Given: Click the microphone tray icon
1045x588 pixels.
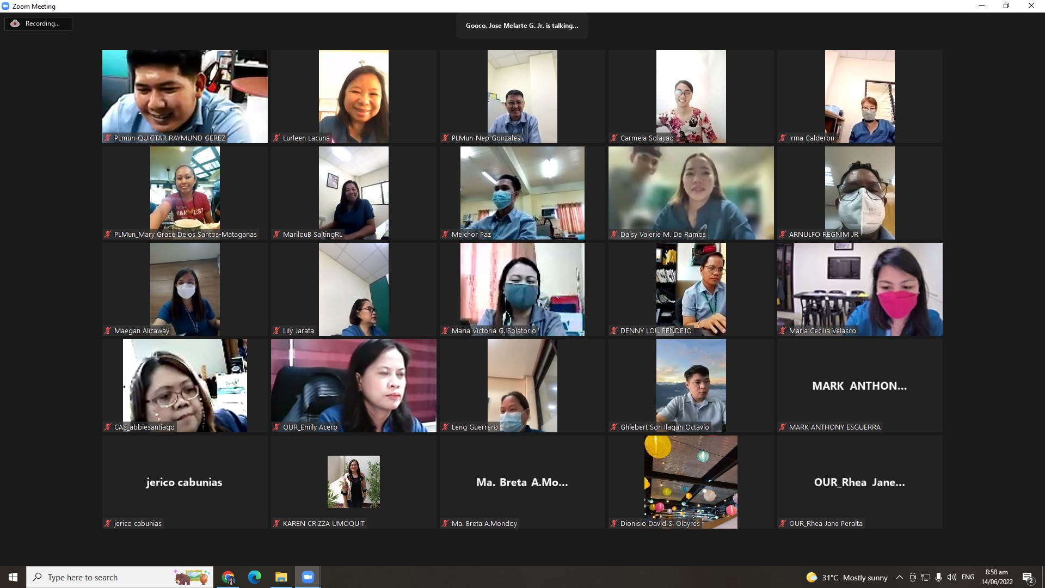Looking at the screenshot, I should [939, 577].
